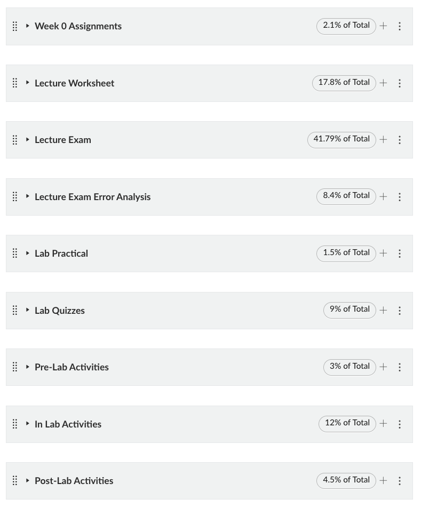Expand the Week 0 Assignments group

click(28, 26)
